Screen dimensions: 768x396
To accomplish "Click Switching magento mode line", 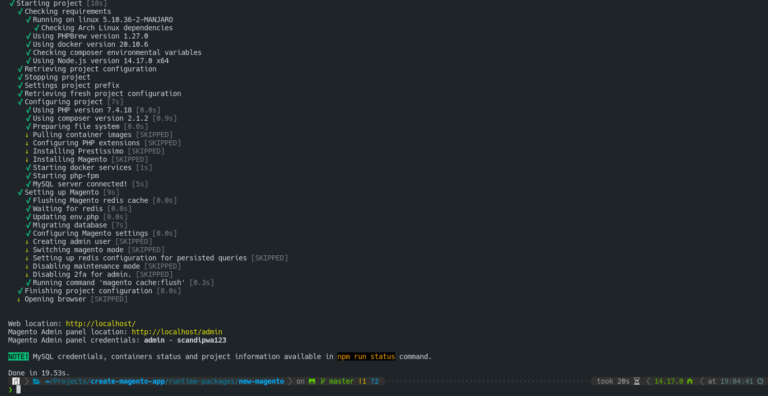I will pyautogui.click(x=99, y=250).
